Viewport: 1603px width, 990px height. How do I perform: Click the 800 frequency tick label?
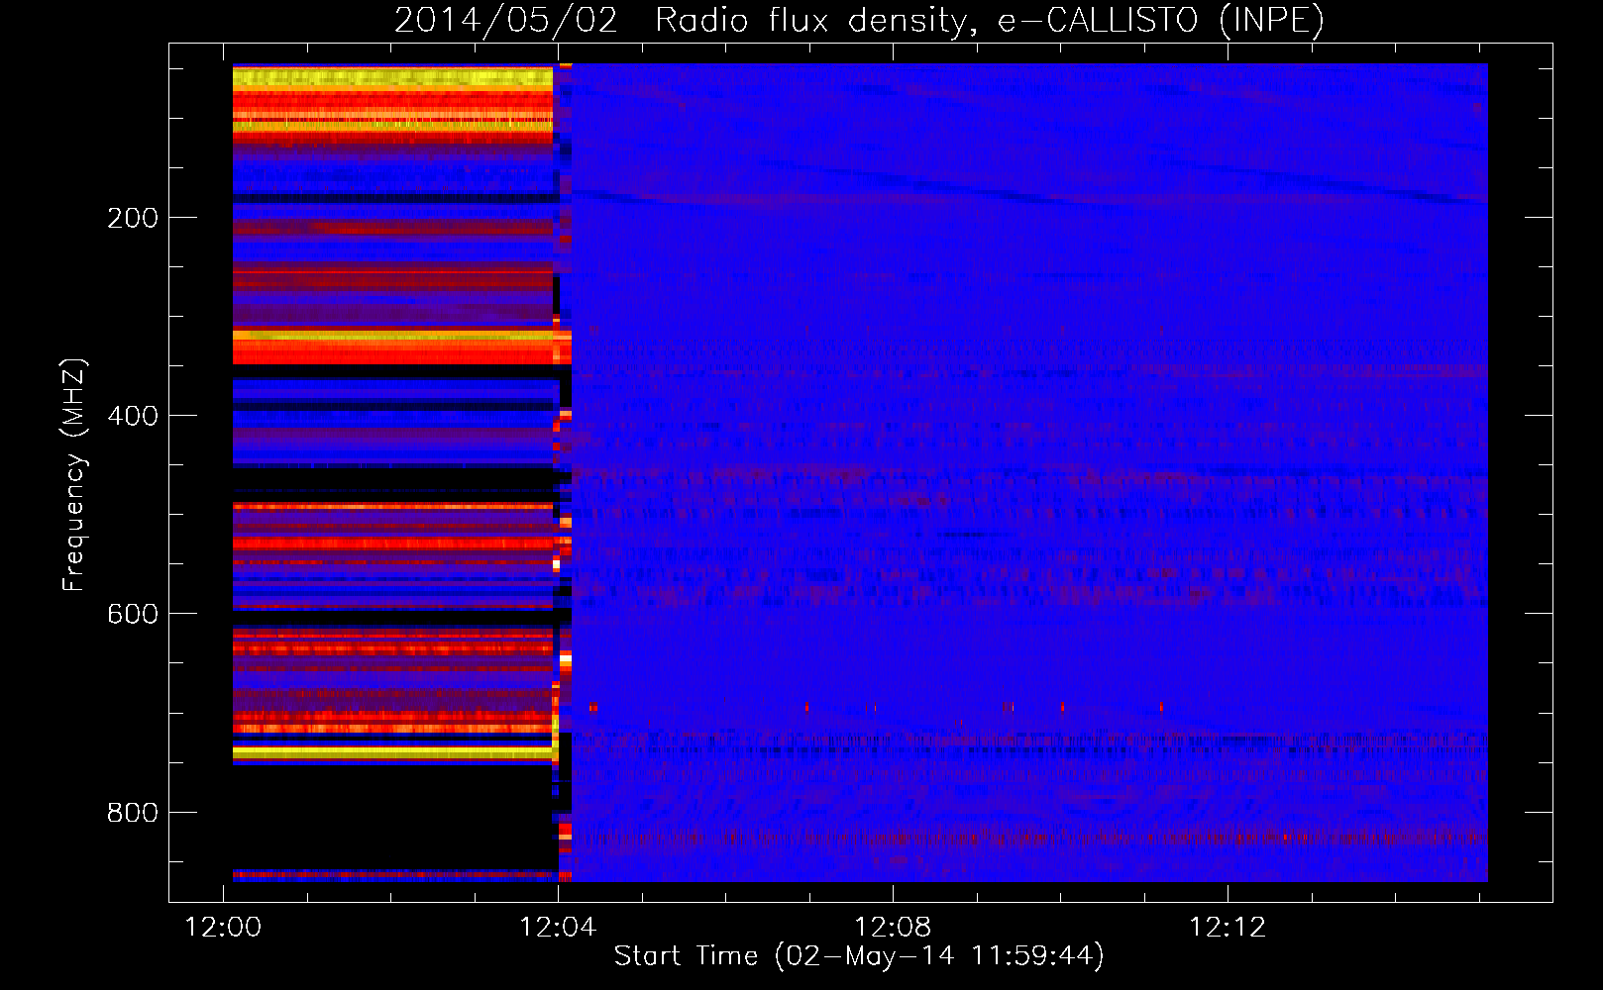point(133,813)
